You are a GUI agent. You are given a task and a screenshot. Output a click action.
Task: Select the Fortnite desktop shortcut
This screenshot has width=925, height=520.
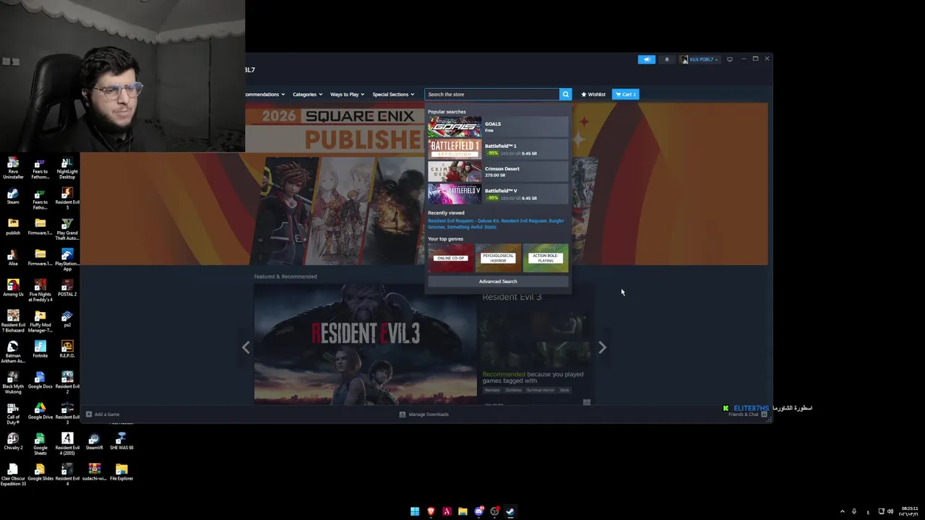tap(40, 350)
